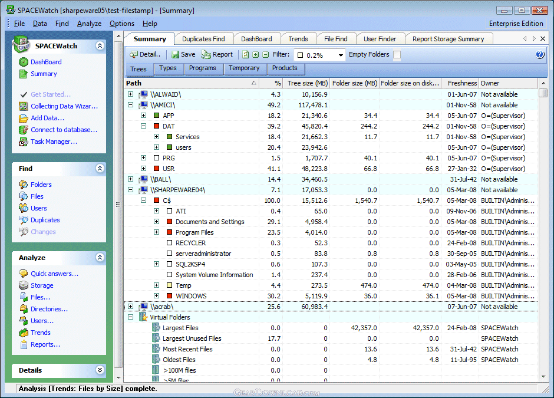Viewport: 554px width, 398px height.
Task: Click the blue help question mark icon
Action: [x=540, y=55]
